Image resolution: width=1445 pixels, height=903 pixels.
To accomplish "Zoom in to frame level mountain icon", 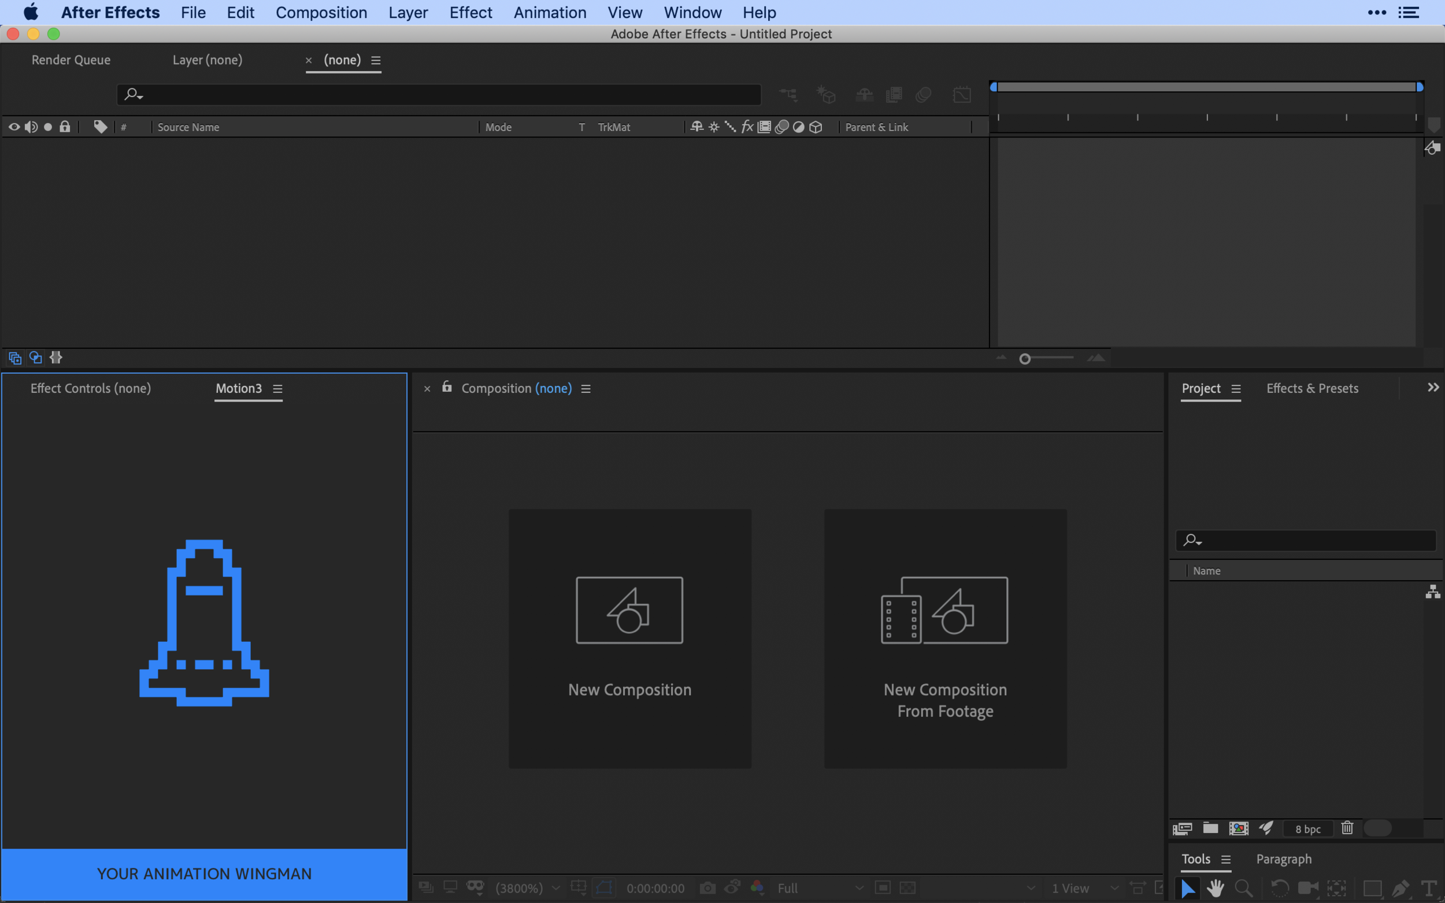I will tap(1096, 358).
